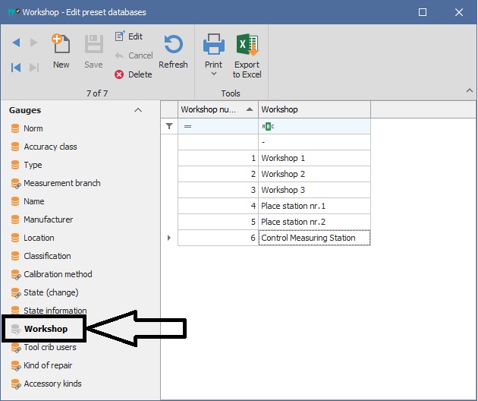Select Control Measuring Station cell
Viewport: 478px width, 401px height.
pyautogui.click(x=314, y=238)
